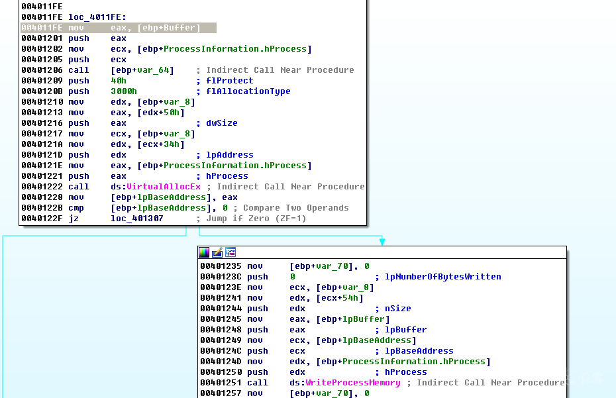
Task: Click mov [ebp+var_70], 0 at 00401235
Action: [284, 266]
